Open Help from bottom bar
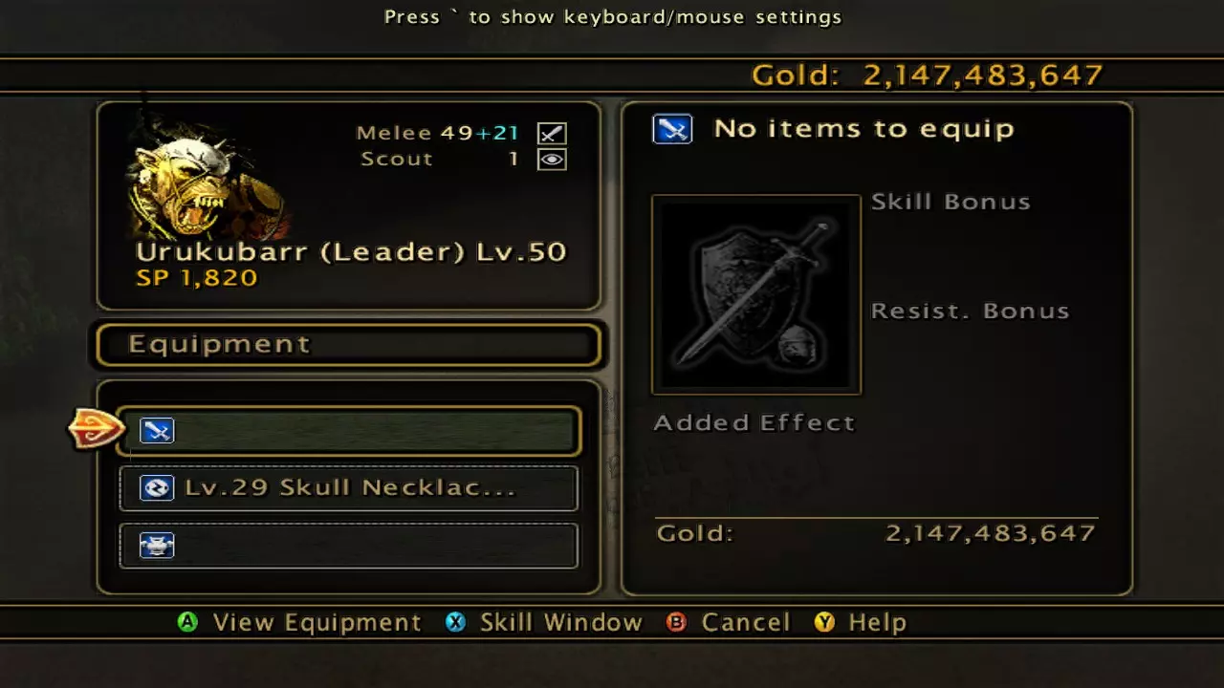The width and height of the screenshot is (1224, 688). [x=877, y=623]
